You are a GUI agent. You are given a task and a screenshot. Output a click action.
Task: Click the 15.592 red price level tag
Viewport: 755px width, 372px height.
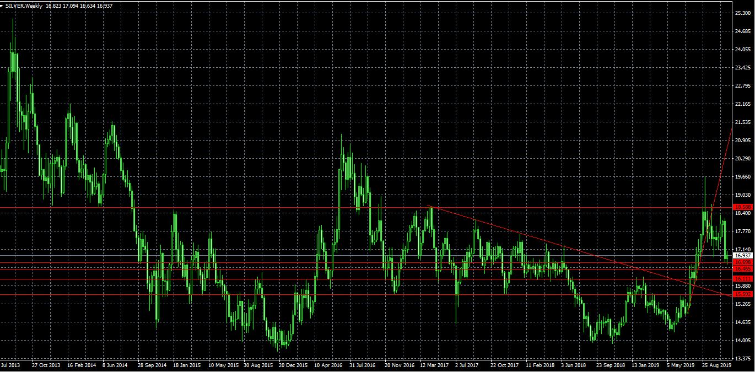743,294
